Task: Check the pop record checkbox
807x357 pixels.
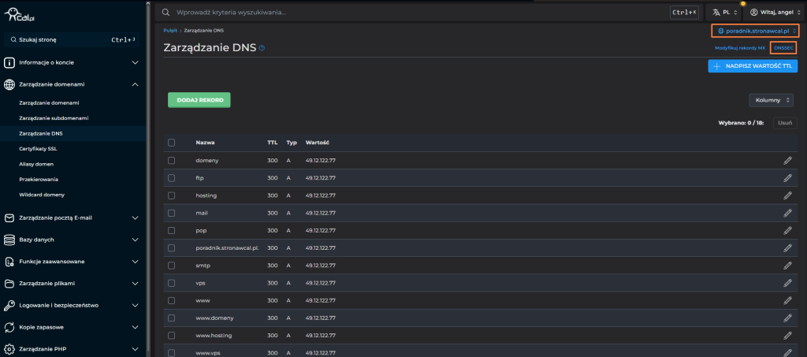Action: (x=171, y=230)
